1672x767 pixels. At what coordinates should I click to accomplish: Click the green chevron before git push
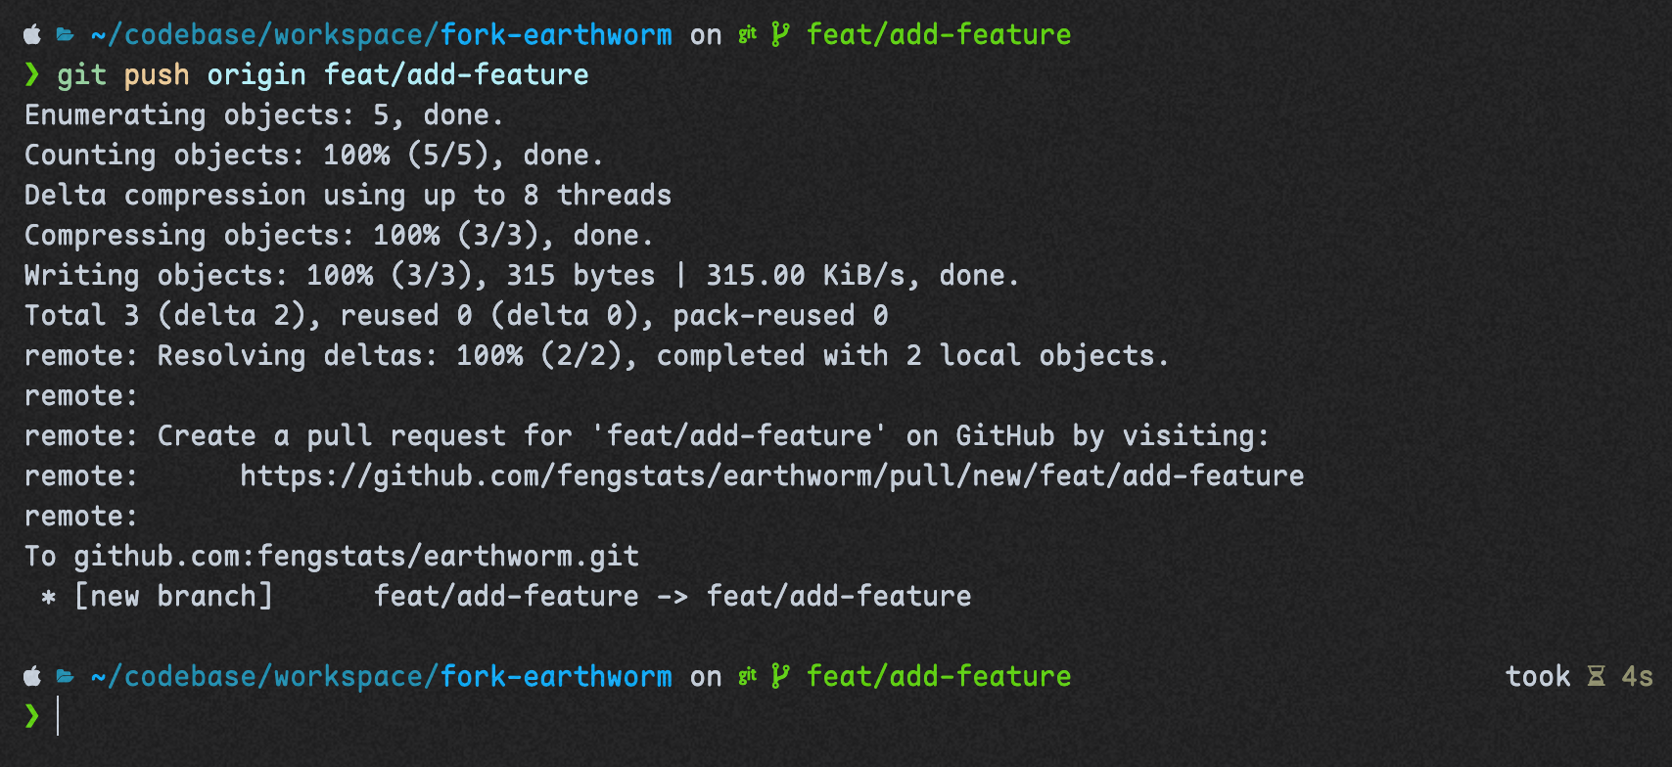(32, 75)
